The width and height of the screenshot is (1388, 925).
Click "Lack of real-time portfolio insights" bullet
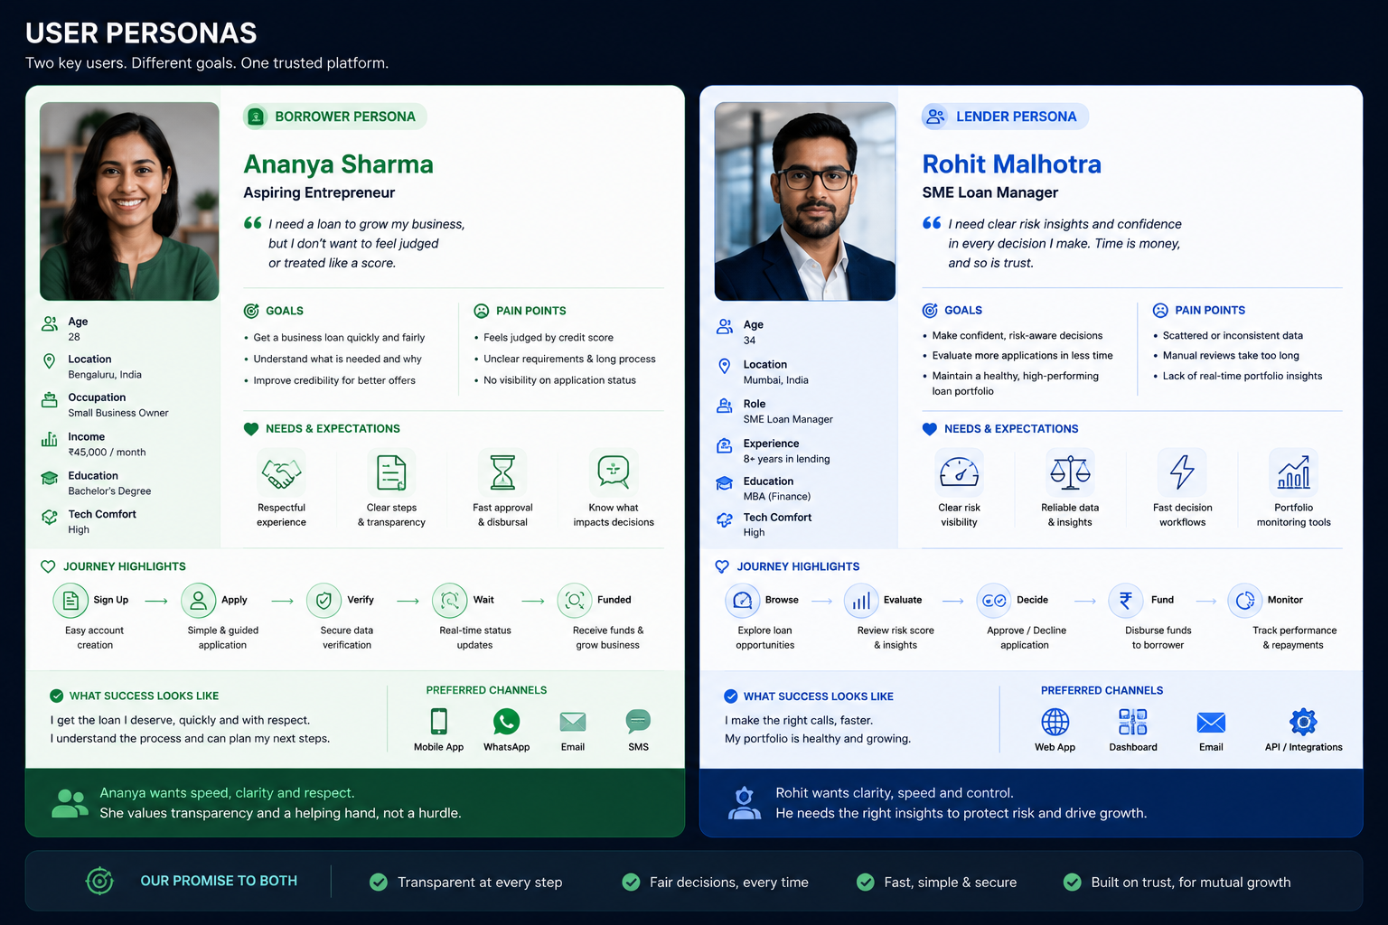pyautogui.click(x=1242, y=376)
